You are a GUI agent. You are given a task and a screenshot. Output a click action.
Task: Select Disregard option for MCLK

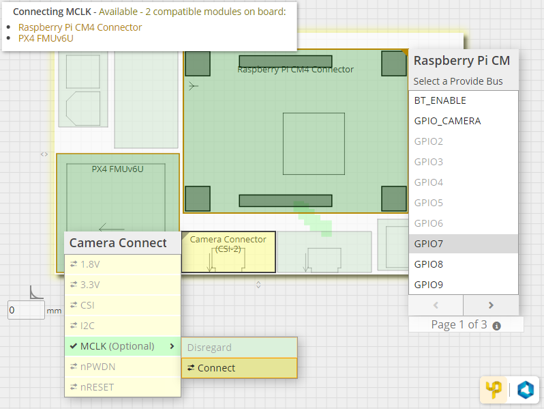coord(239,348)
